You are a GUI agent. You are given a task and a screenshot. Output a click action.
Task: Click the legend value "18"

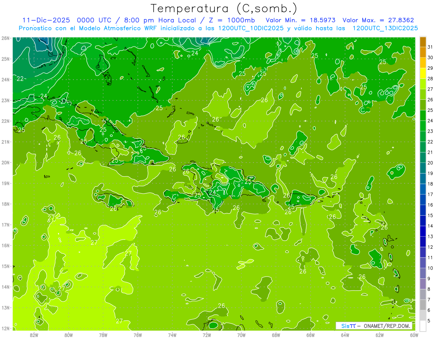(430, 184)
